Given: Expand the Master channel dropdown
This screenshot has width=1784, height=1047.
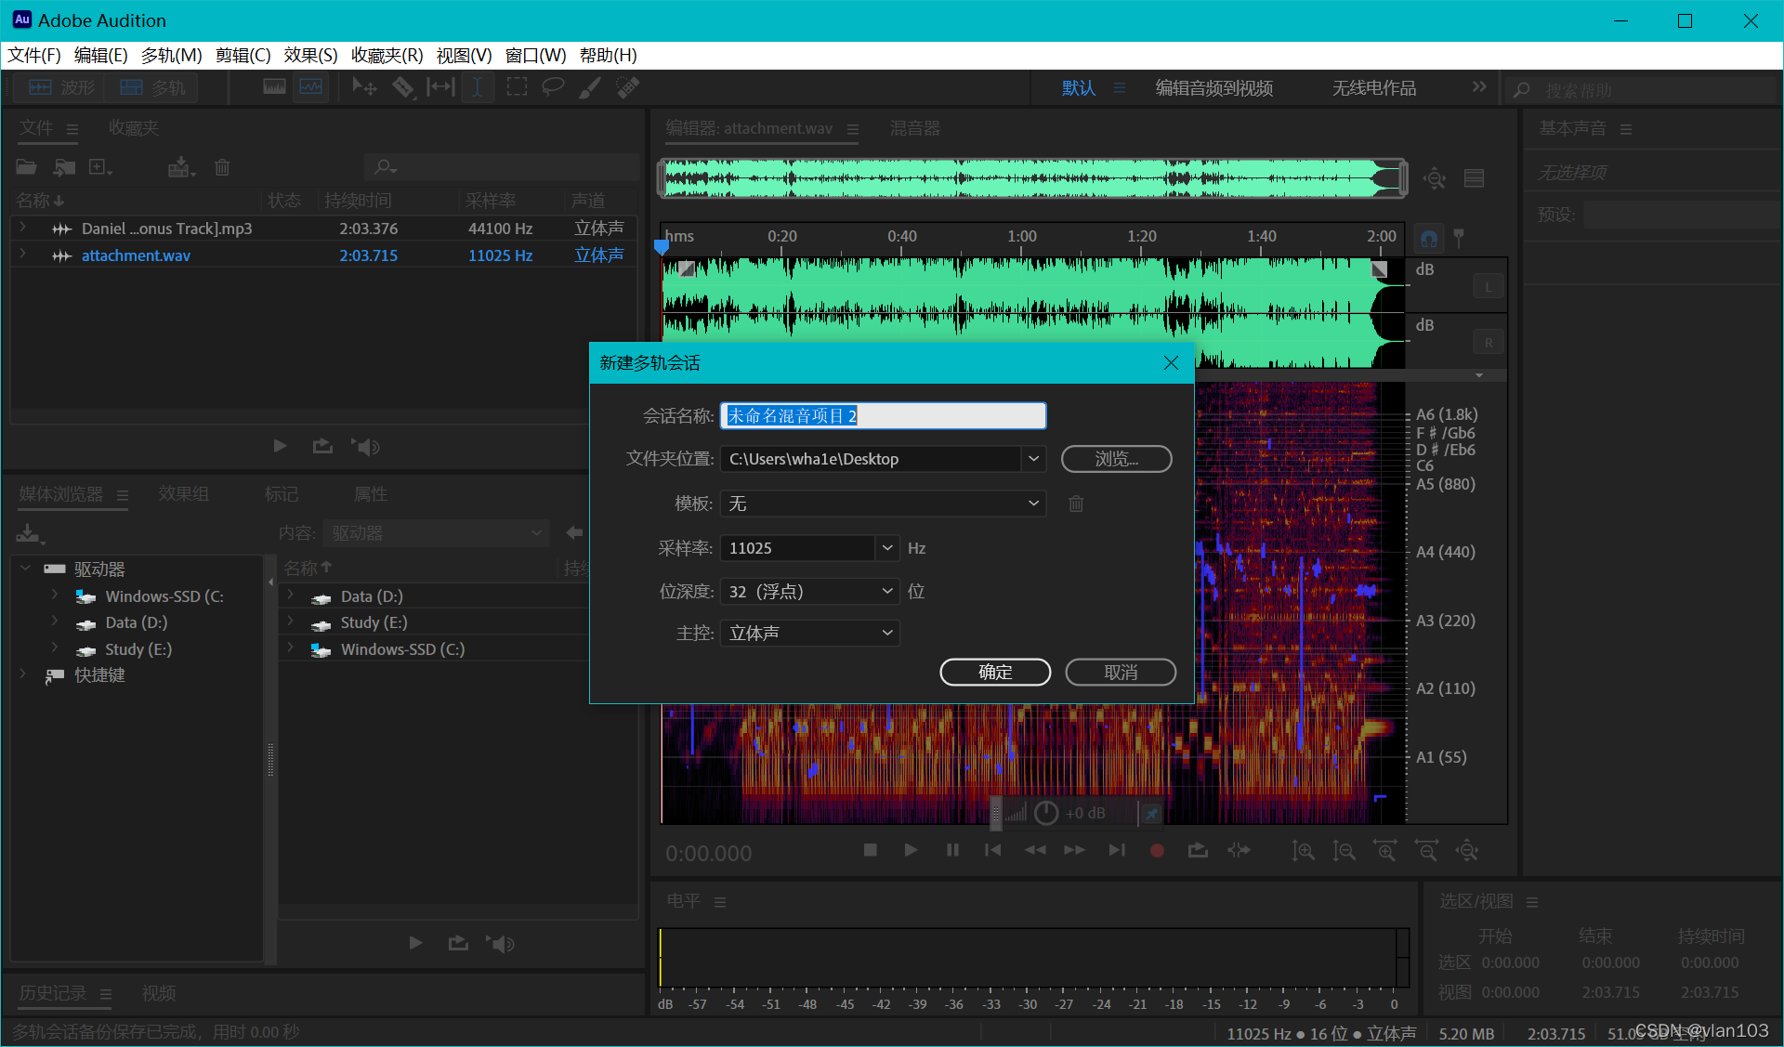Looking at the screenshot, I should 887,633.
